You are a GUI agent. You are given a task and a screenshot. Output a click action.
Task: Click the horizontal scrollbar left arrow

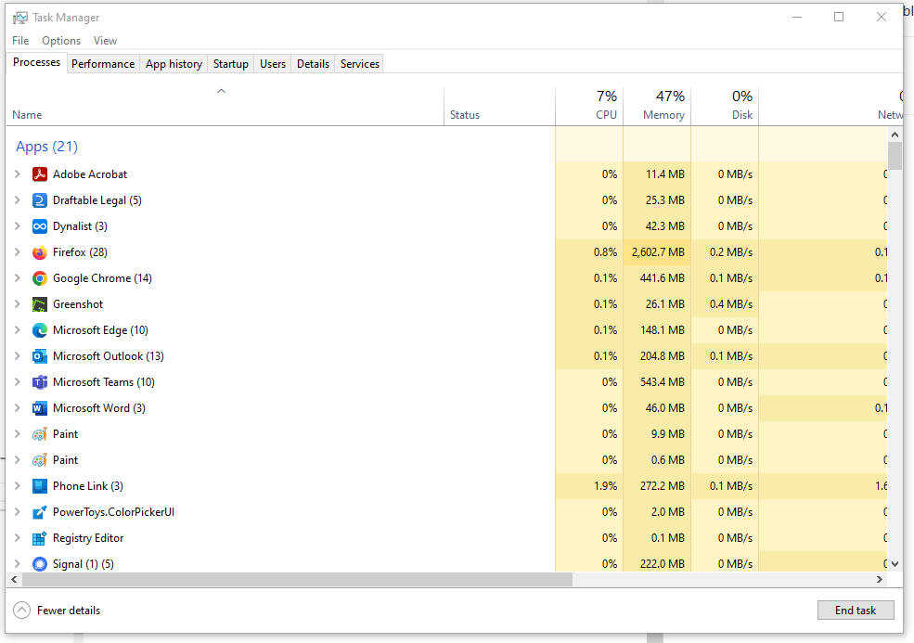click(x=15, y=580)
